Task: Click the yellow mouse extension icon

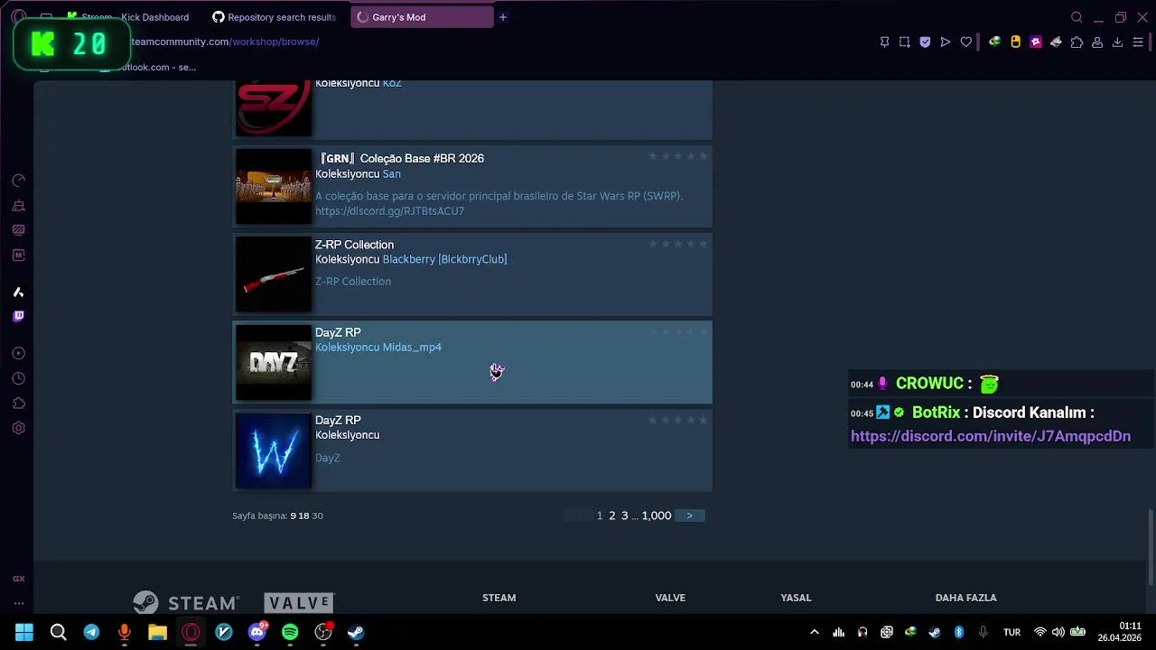Action: pyautogui.click(x=1015, y=42)
